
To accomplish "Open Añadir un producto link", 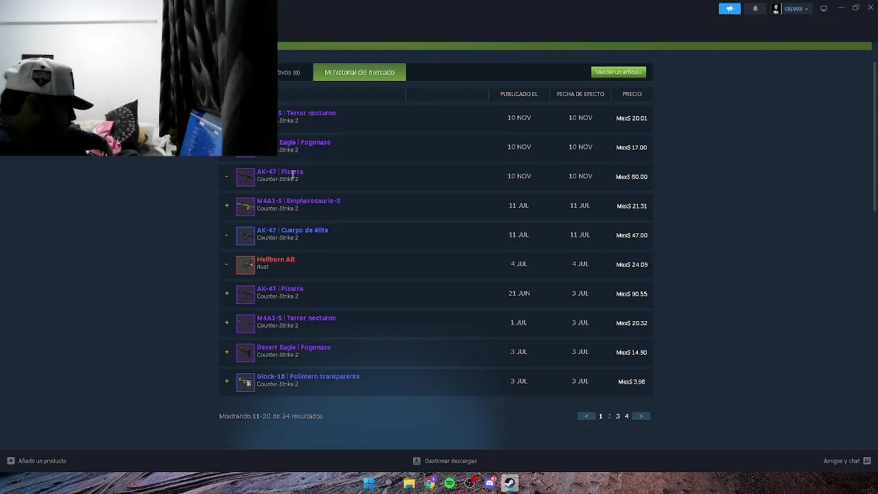I will point(43,461).
